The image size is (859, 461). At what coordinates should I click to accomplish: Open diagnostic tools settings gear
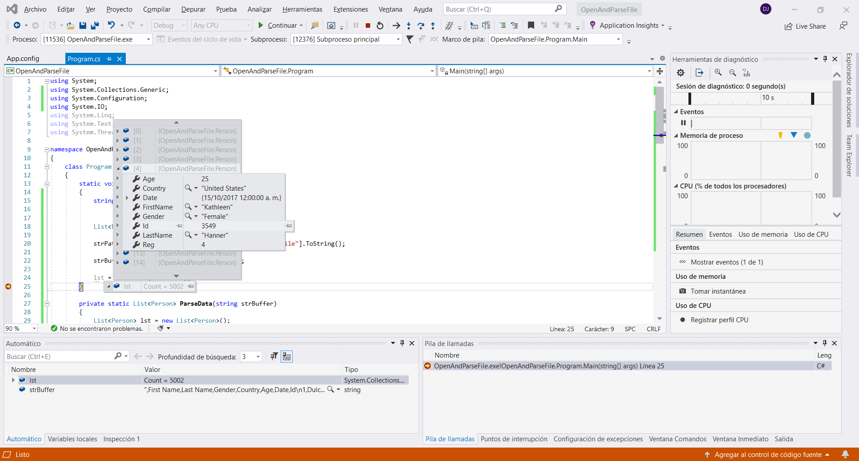tap(680, 73)
